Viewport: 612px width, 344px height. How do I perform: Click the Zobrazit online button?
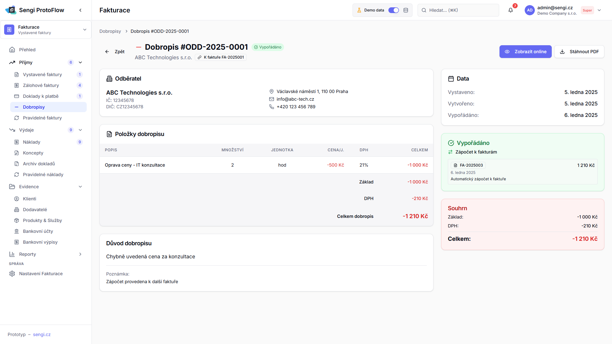point(525,52)
